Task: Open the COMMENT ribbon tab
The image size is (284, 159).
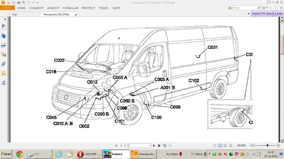Action: pos(37,8)
